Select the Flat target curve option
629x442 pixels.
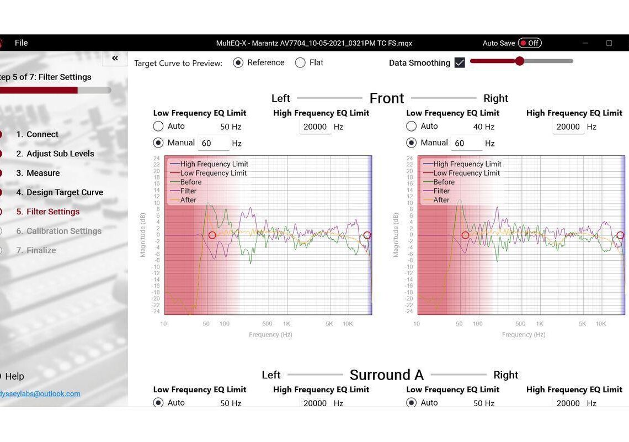coord(301,62)
